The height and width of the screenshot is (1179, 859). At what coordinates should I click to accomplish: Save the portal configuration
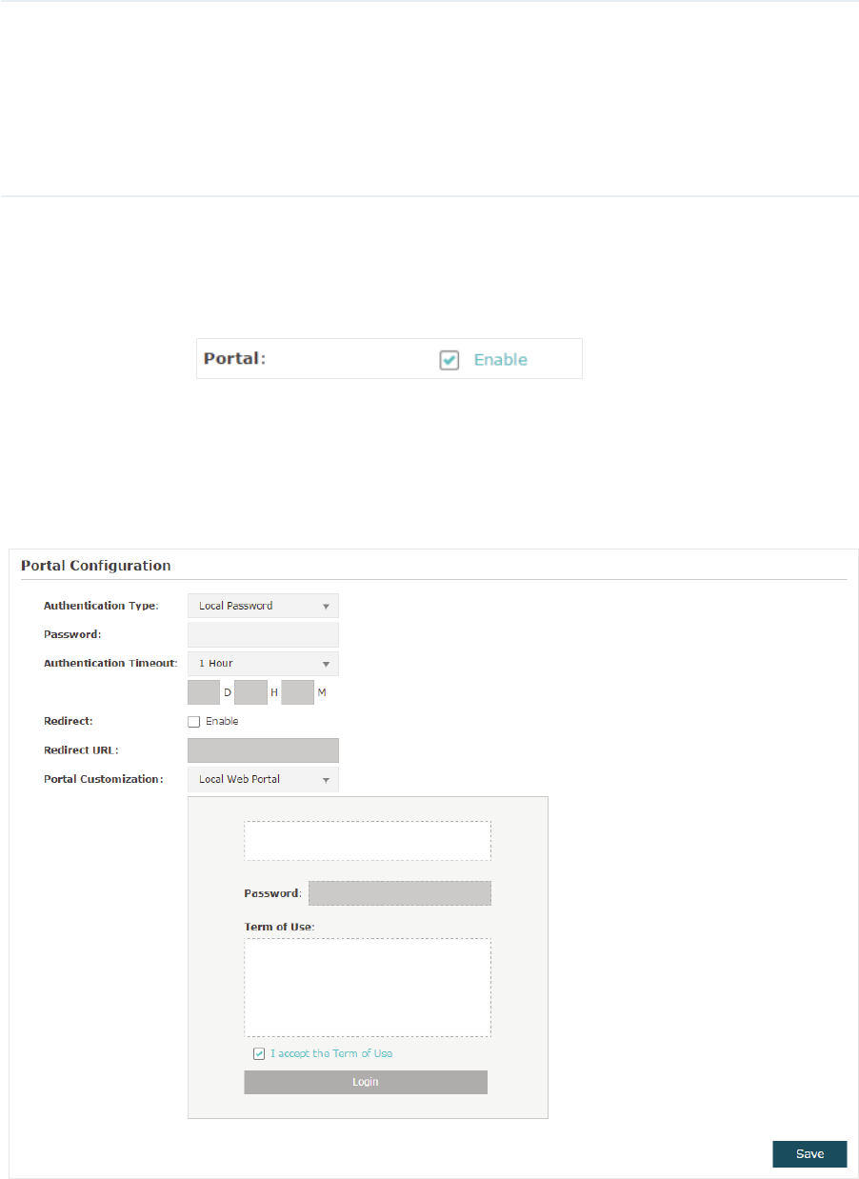809,1154
